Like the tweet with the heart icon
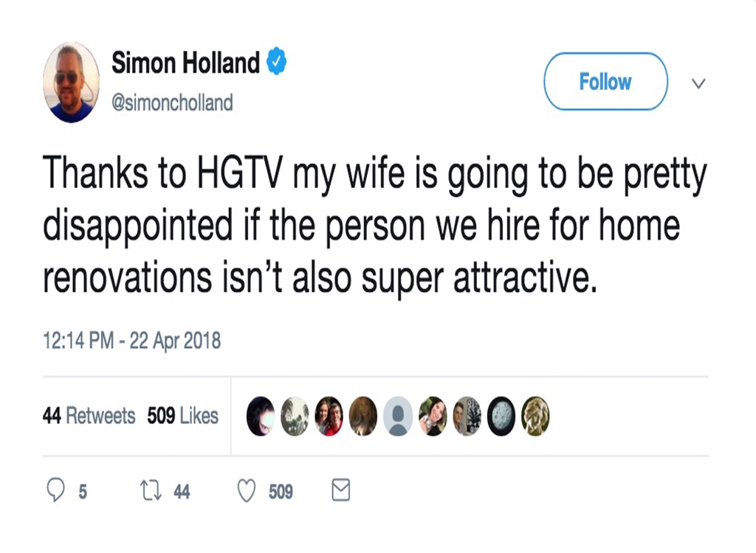 point(246,491)
